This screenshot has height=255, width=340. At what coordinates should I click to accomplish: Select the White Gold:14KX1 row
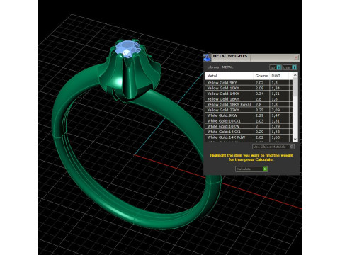coord(249,132)
